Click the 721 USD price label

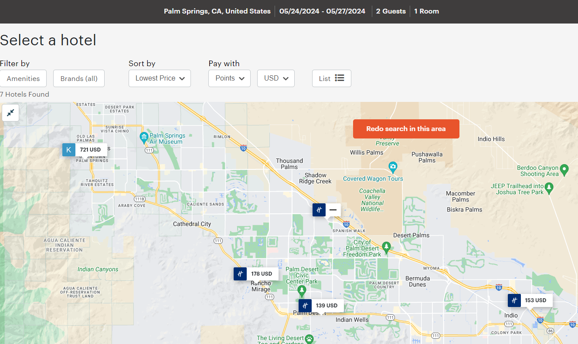click(91, 149)
